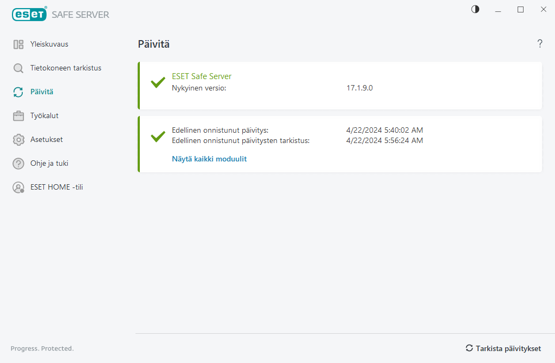Open the Ohje ja tuki section

pos(49,164)
